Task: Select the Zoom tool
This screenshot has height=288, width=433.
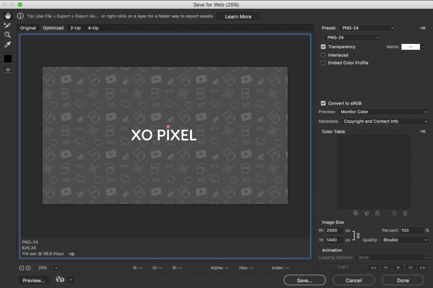Action: pyautogui.click(x=8, y=35)
